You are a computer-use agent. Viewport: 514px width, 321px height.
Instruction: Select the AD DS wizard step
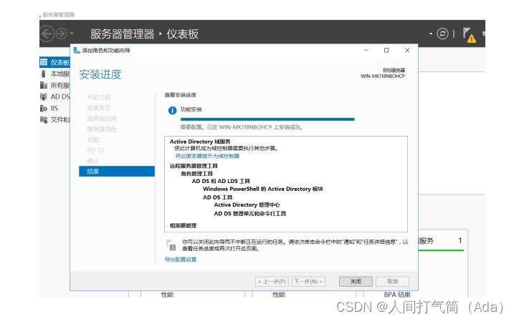pyautogui.click(x=96, y=150)
